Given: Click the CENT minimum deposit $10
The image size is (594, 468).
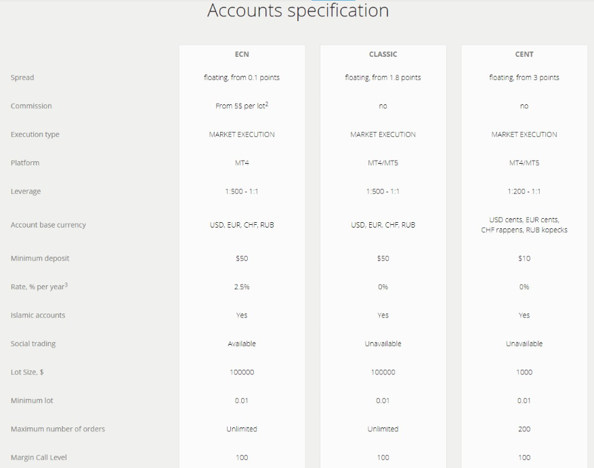Looking at the screenshot, I should tap(524, 259).
